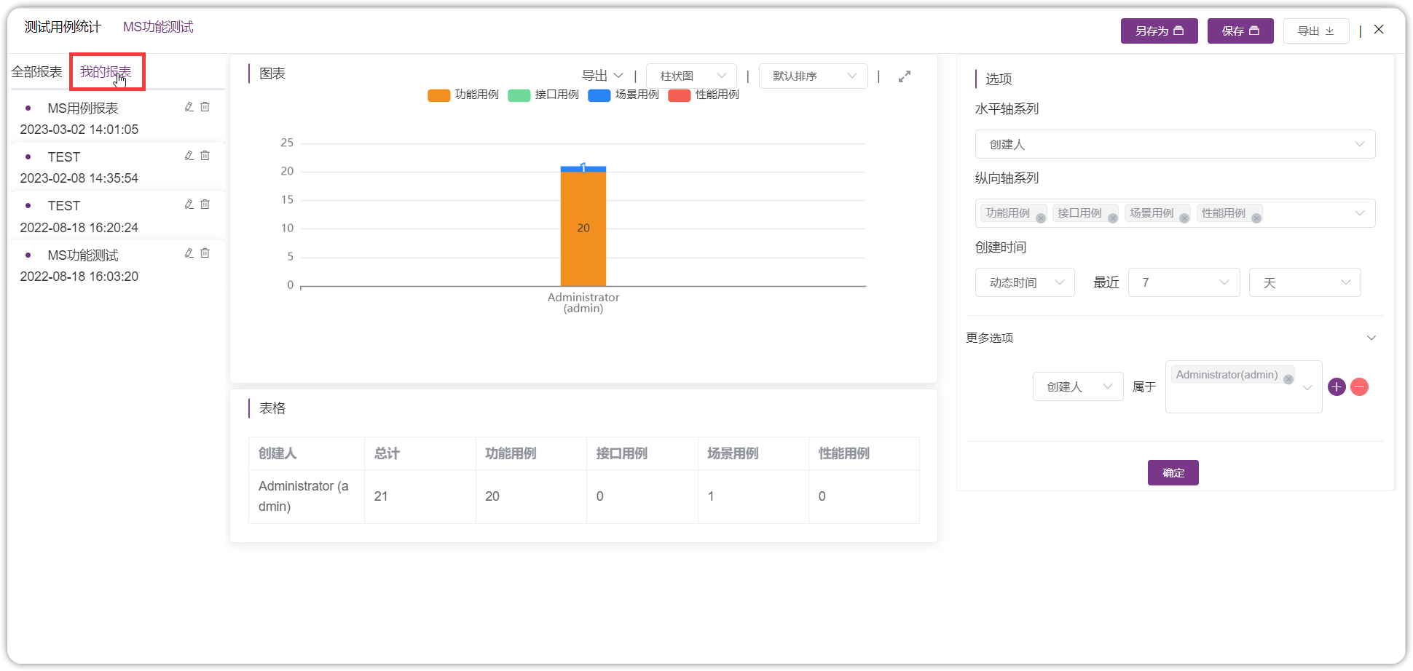
Task: Switch to 全部报表 tab
Action: [x=36, y=72]
